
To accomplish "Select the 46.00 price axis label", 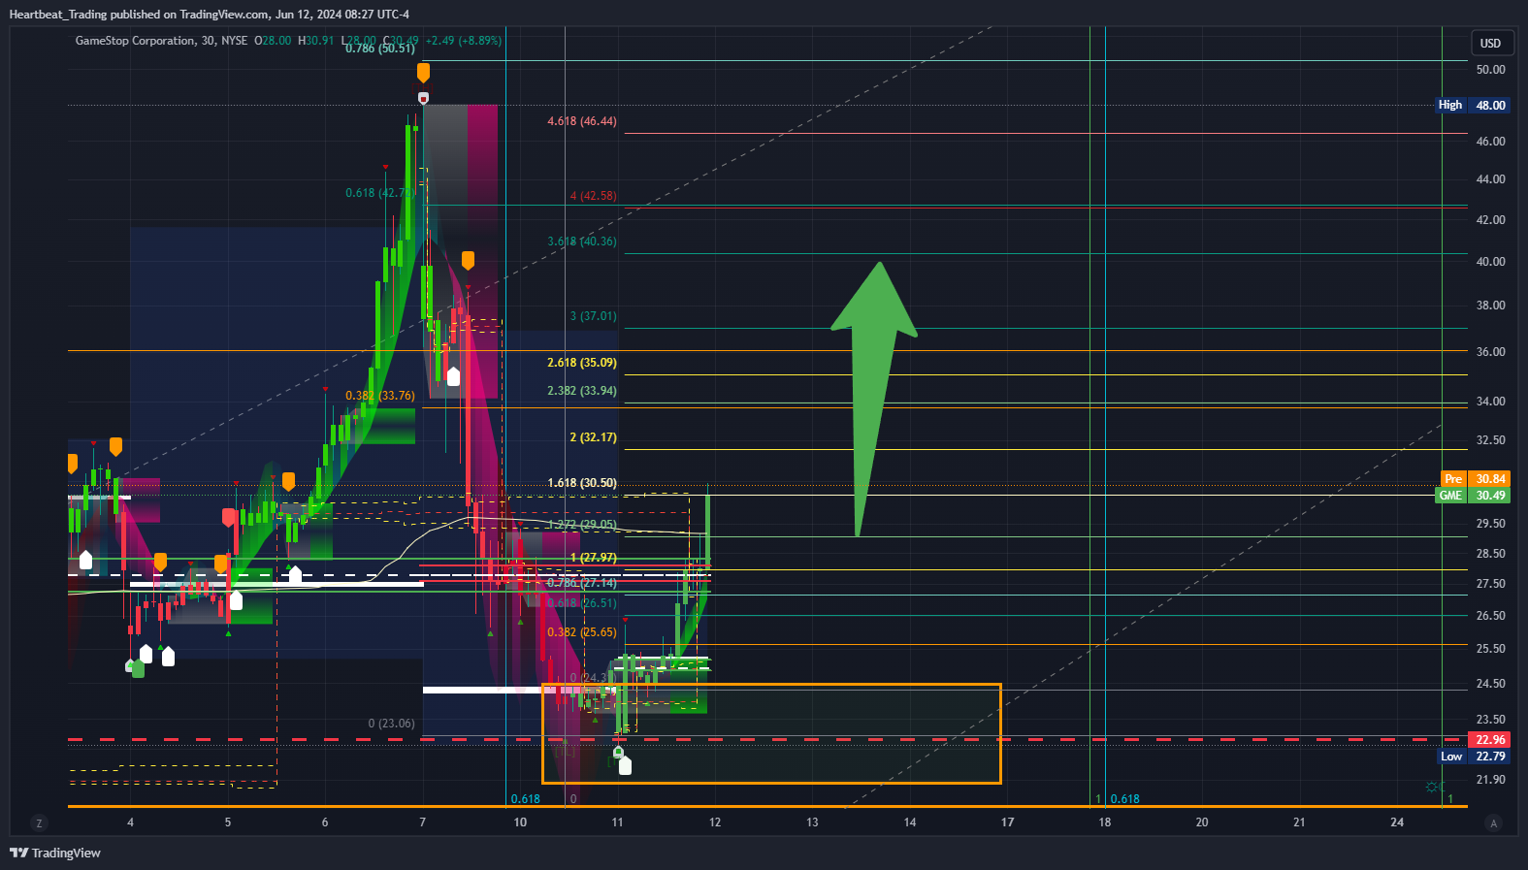I will pyautogui.click(x=1490, y=142).
